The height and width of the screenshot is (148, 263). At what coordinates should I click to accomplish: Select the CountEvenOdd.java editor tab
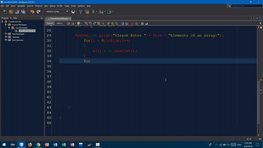pos(59,18)
